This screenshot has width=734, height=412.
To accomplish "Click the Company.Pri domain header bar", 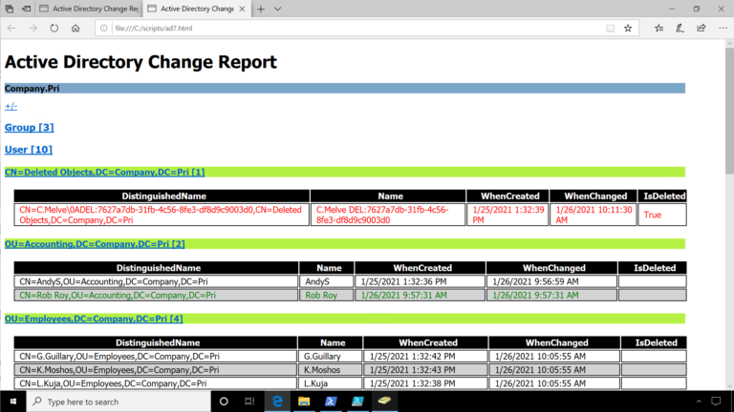I will point(344,89).
